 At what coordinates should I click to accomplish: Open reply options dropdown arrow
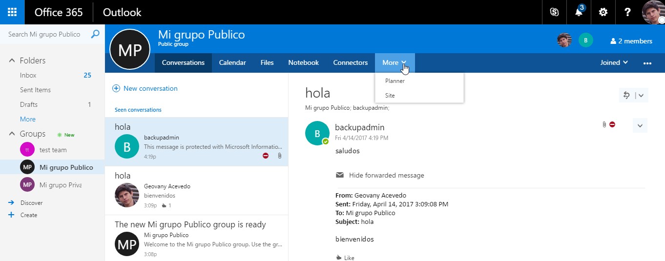pyautogui.click(x=642, y=96)
